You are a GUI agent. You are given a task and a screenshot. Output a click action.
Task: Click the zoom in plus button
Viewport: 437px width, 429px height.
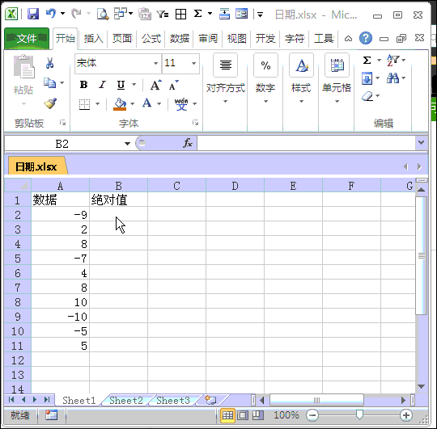pos(406,415)
